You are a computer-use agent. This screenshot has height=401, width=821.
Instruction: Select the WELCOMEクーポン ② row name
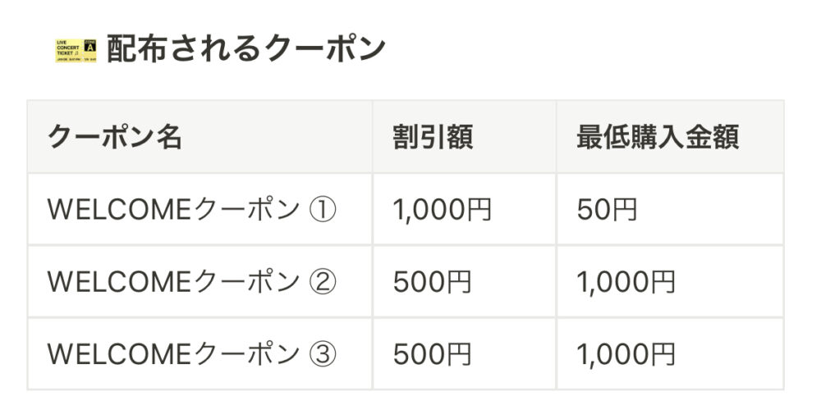point(191,282)
